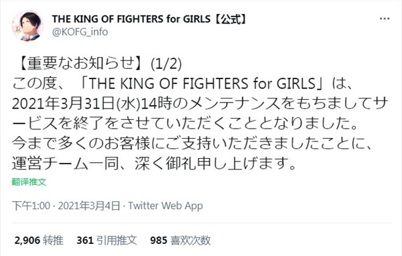Open THE KING OF FIGHTERS for GIRLS profile name
402x256 pixels.
point(149,19)
